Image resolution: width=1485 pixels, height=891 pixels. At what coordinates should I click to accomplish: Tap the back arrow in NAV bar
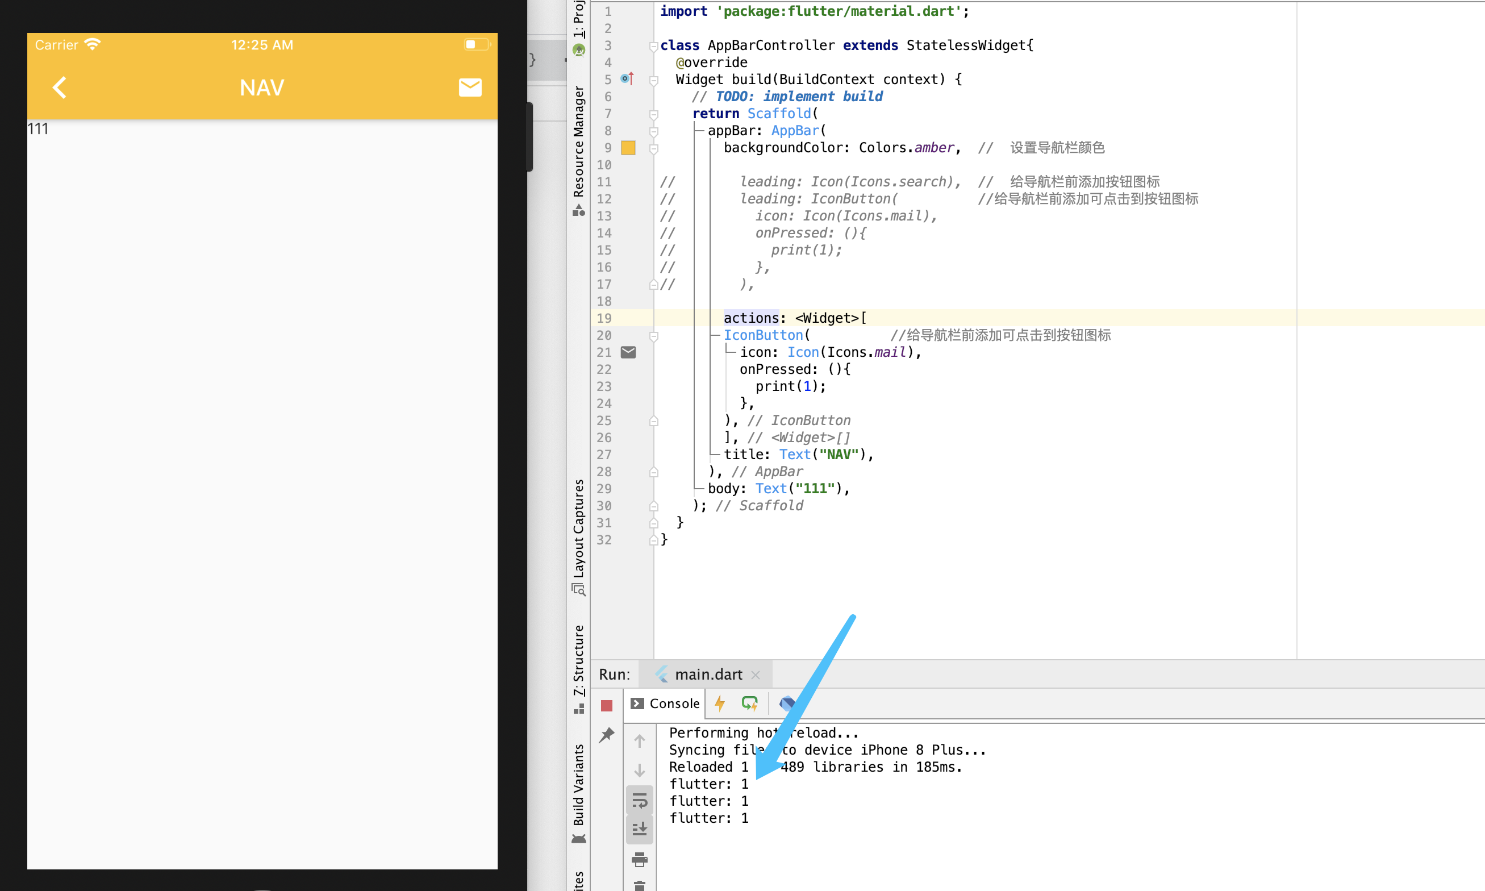(60, 88)
